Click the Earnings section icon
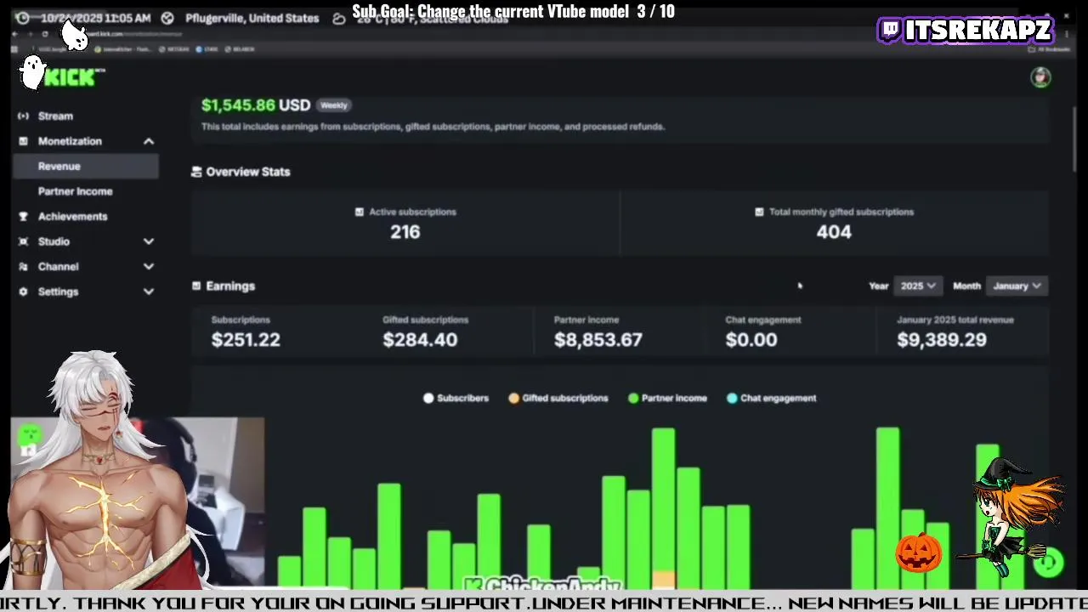 (196, 286)
